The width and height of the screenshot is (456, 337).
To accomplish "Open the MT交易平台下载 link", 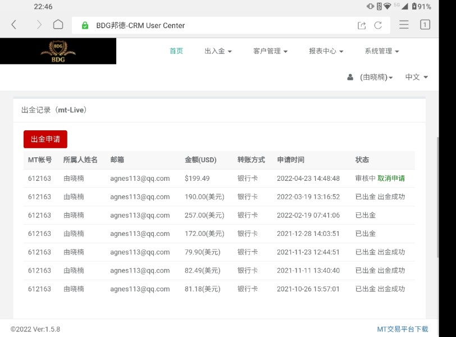I will 403,329.
